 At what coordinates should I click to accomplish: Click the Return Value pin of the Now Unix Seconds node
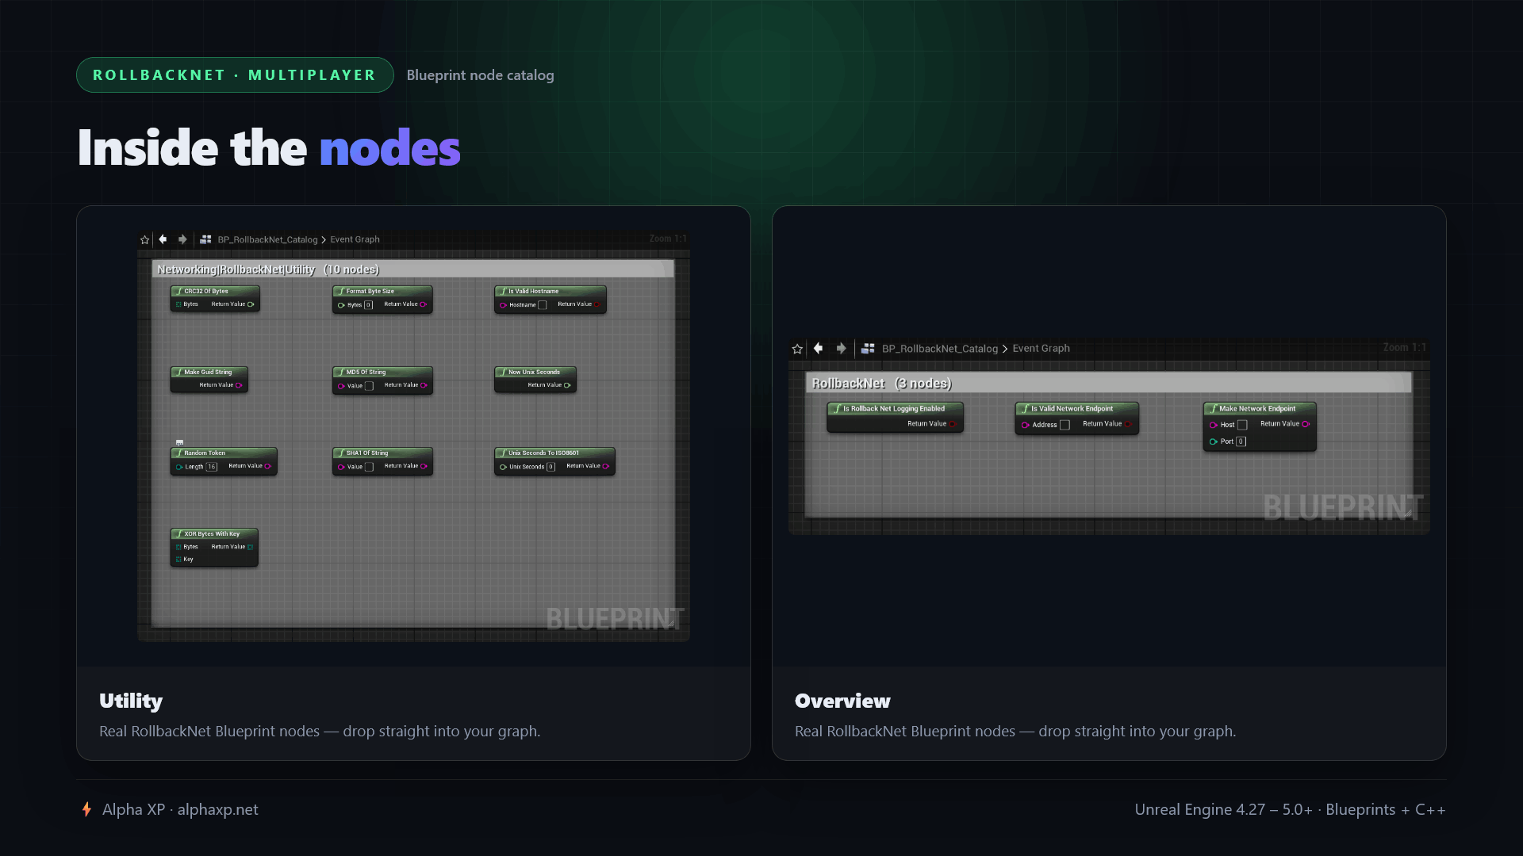(x=567, y=385)
